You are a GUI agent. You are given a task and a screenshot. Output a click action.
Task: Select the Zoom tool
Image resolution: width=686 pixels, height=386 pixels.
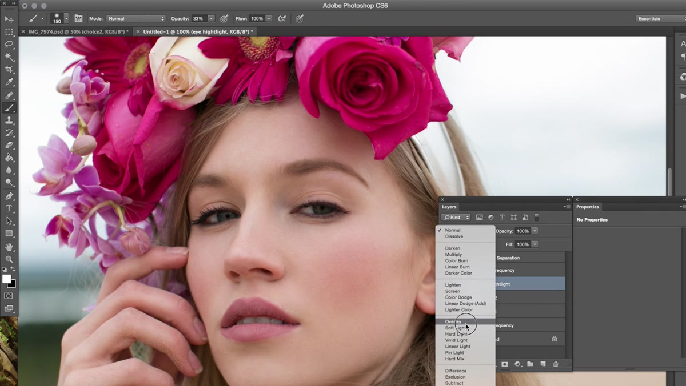coord(9,260)
